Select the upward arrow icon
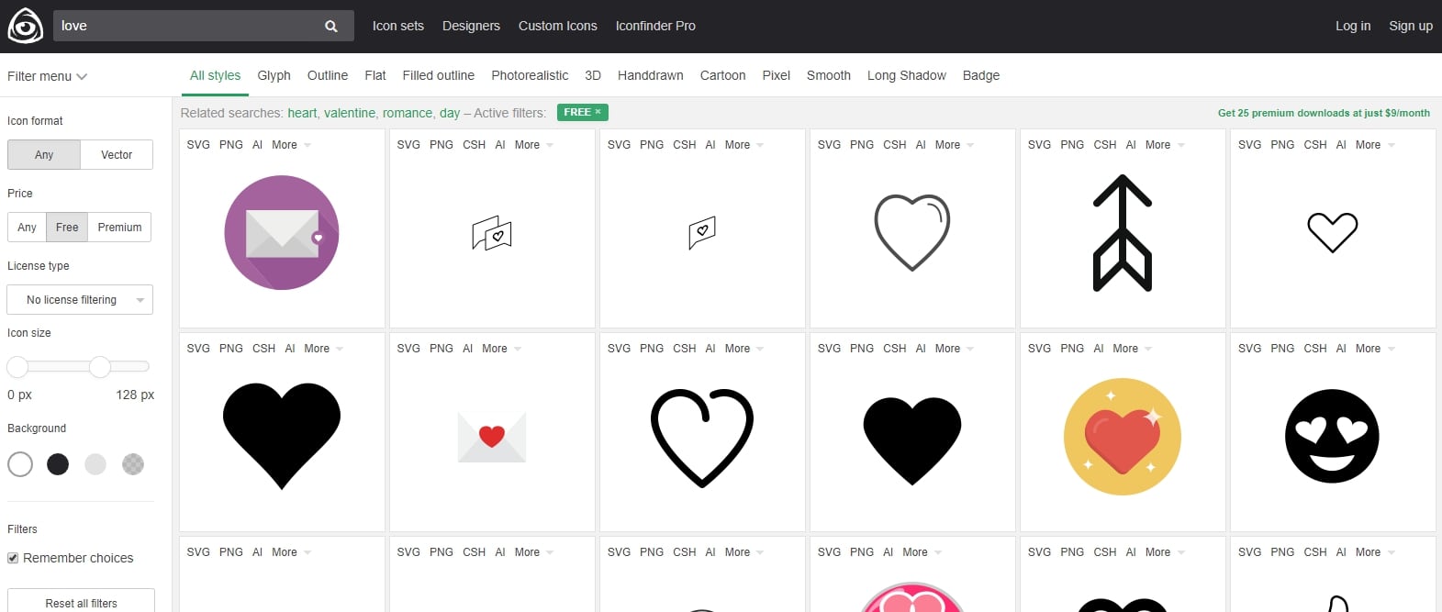The width and height of the screenshot is (1442, 612). tap(1122, 233)
